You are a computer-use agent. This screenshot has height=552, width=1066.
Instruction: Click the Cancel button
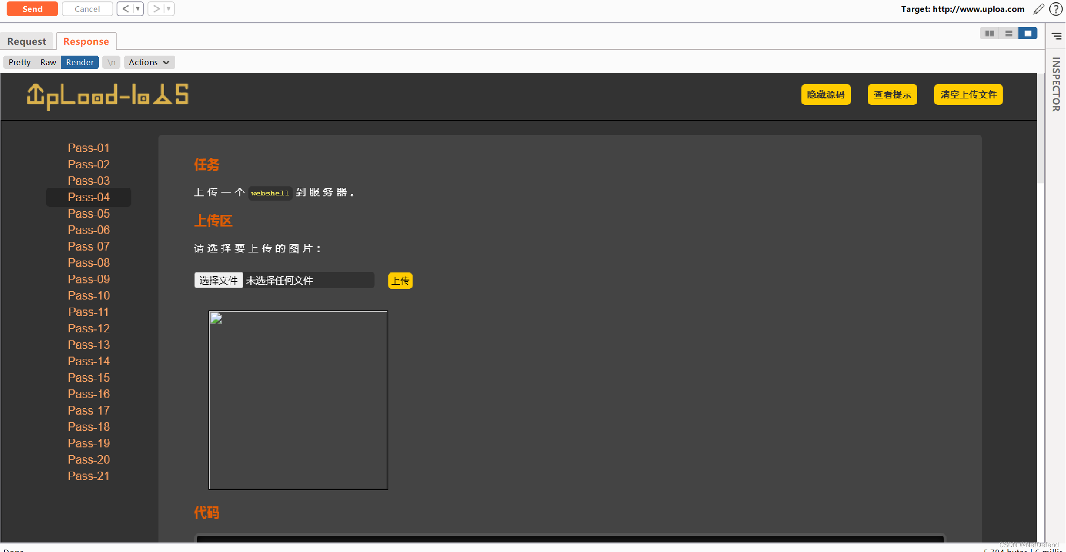coord(87,9)
